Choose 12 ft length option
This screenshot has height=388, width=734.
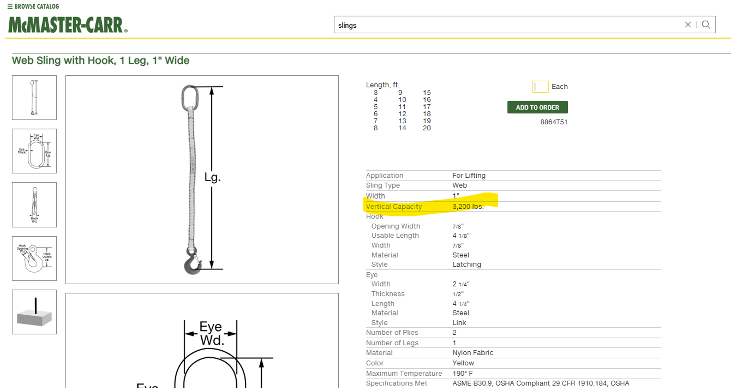click(402, 114)
